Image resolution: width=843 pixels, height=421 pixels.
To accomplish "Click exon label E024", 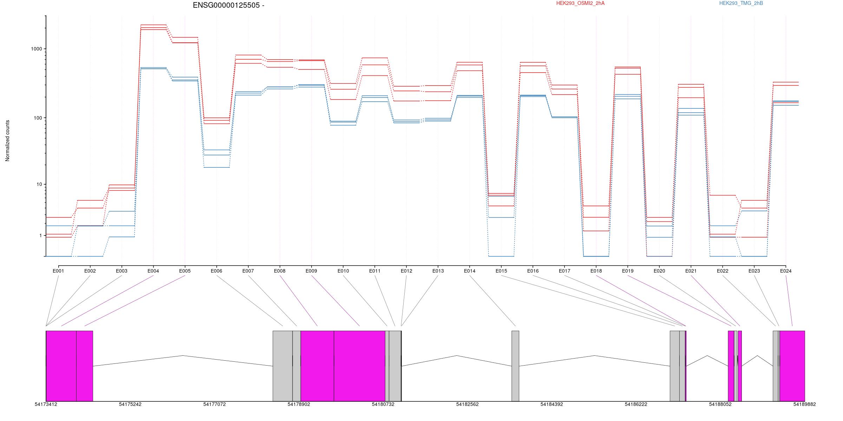I will [786, 271].
